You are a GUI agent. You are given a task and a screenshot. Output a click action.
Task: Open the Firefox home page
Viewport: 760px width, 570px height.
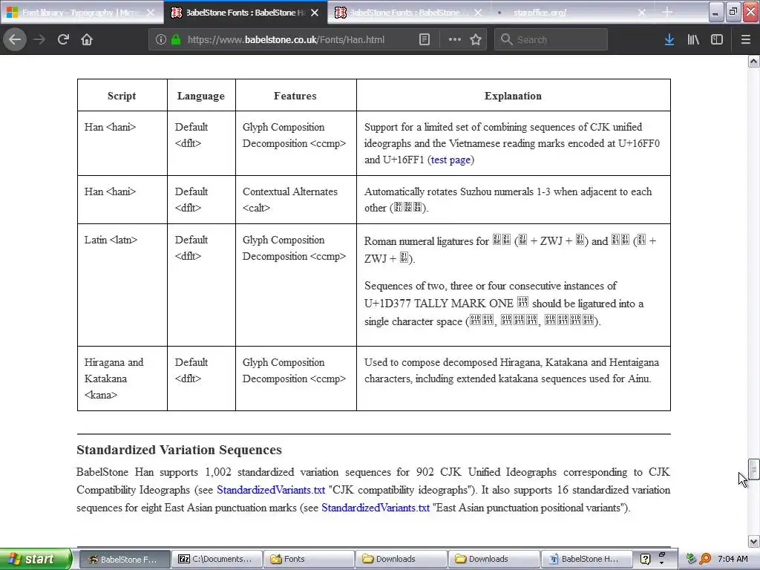(87, 39)
